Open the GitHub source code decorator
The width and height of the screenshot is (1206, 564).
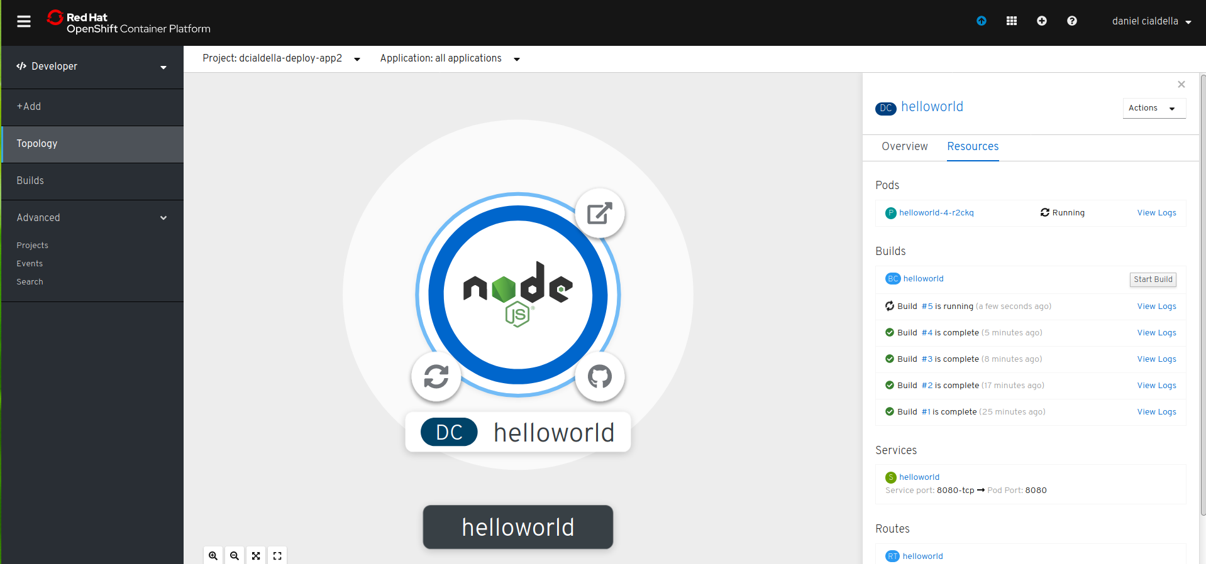[x=599, y=377]
